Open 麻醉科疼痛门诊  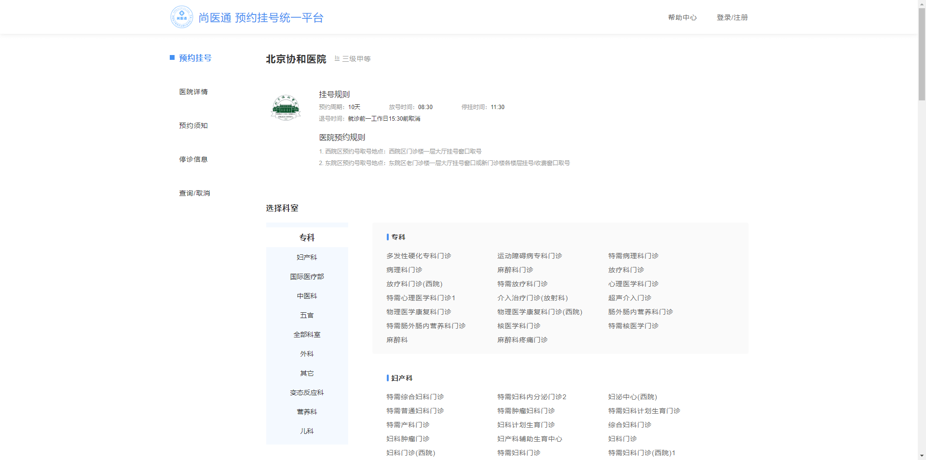click(522, 340)
